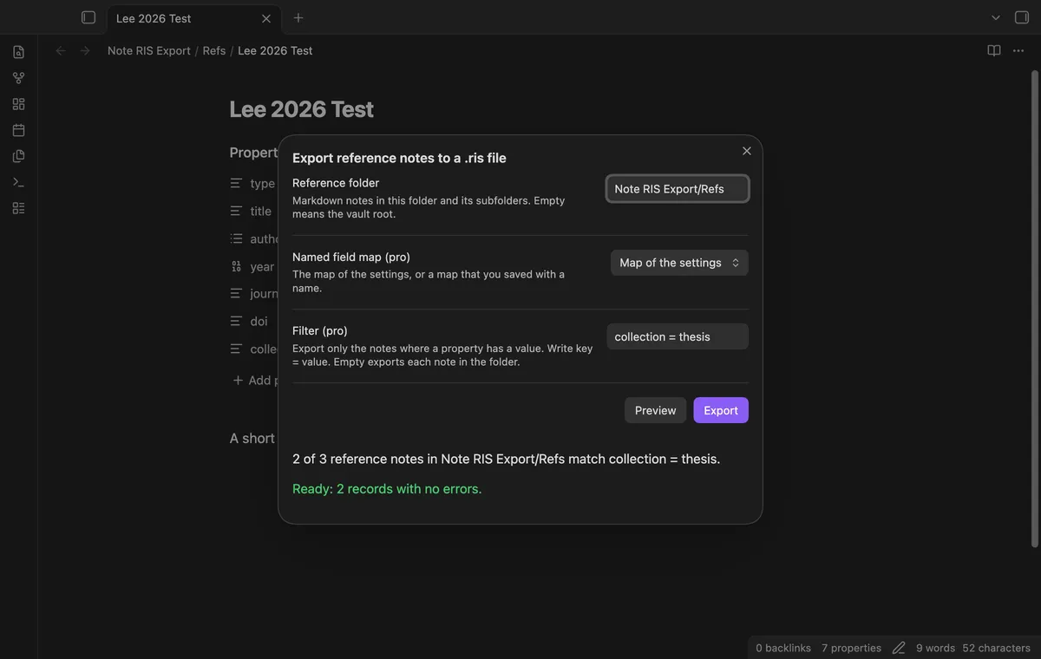Click the pencil edit icon in status bar
This screenshot has height=659, width=1041.
click(899, 648)
